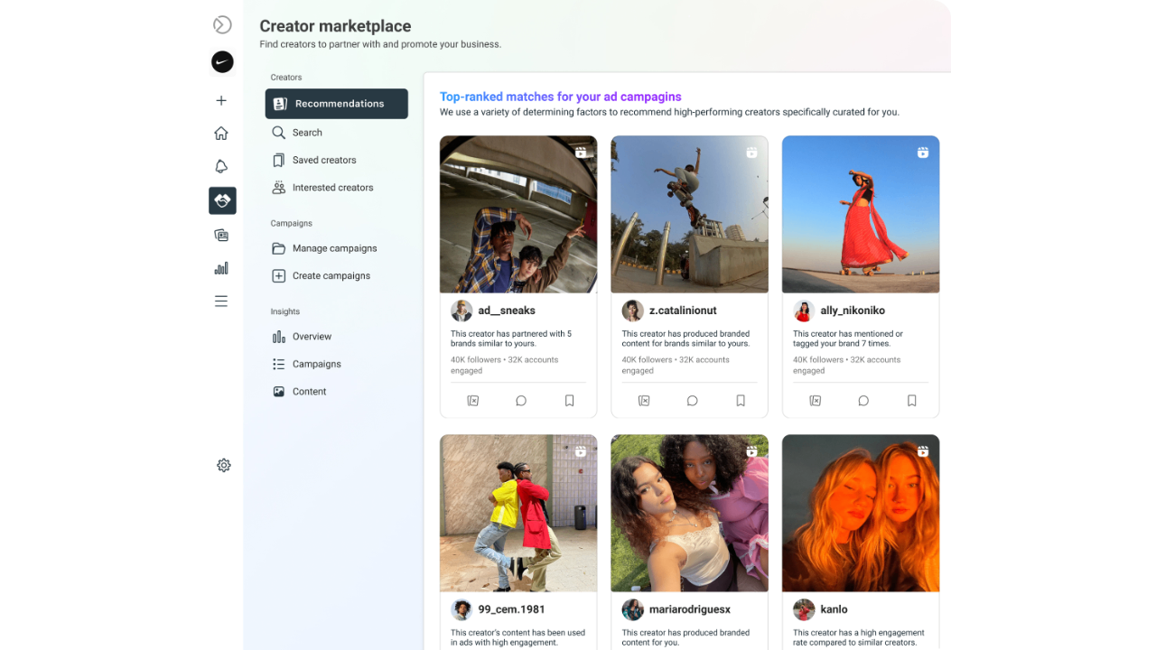This screenshot has width=1156, height=650.
Task: Click the reels badge on kanlo thumbnail
Action: pyautogui.click(x=923, y=451)
